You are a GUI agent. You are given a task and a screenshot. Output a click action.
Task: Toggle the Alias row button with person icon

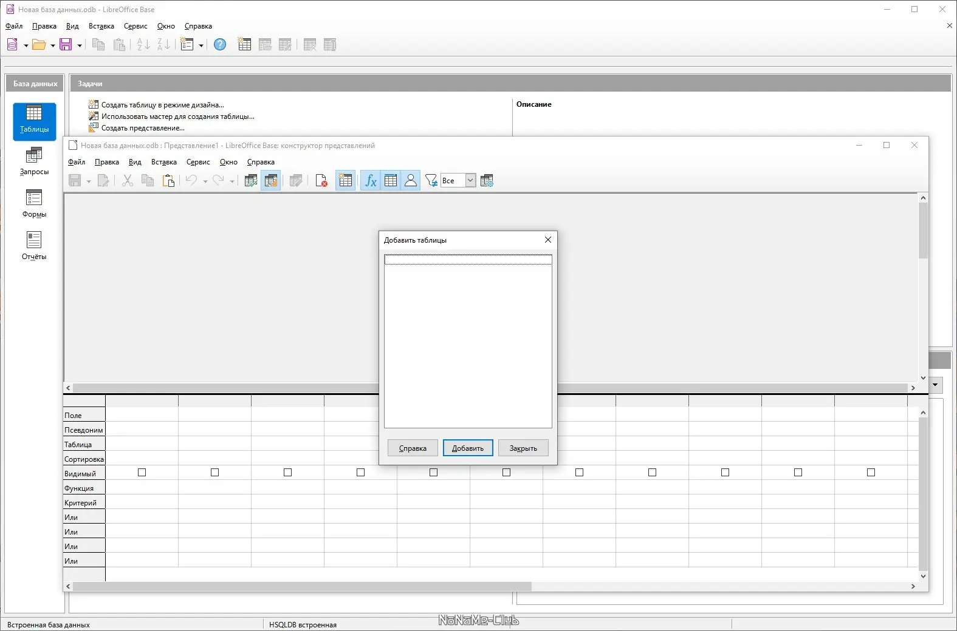411,180
